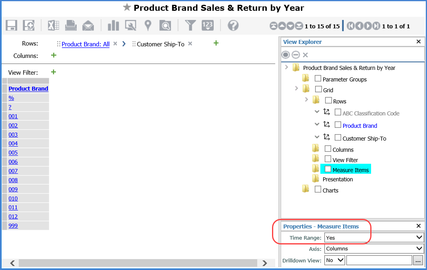The height and width of the screenshot is (270, 427).
Task: Expand the Grid node in tree
Action: (x=296, y=88)
